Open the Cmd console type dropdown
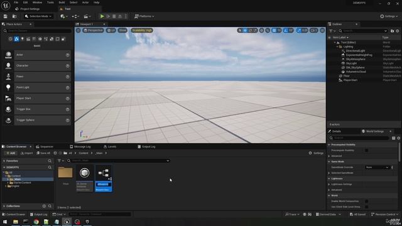The width and height of the screenshot is (402, 226). tap(59, 215)
